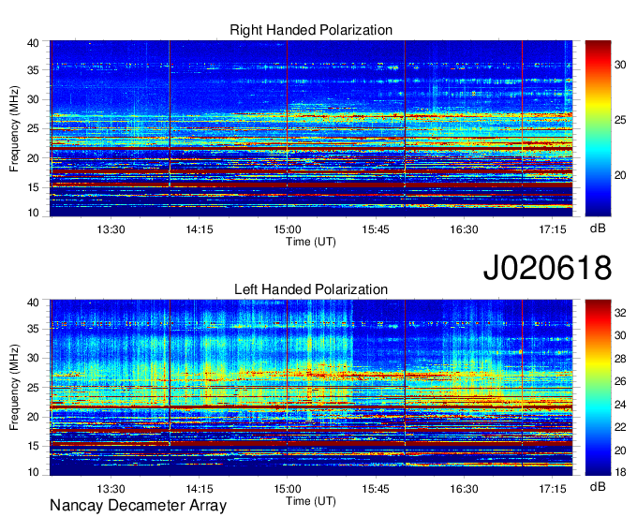Click 20 MHz tick on Left Handed frequency axis
This screenshot has height=517, width=637.
[33, 417]
